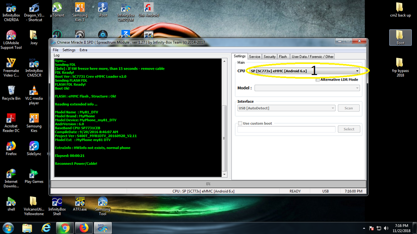The width and height of the screenshot is (417, 234).
Task: Click the volume icon in system tray
Action: point(386,228)
